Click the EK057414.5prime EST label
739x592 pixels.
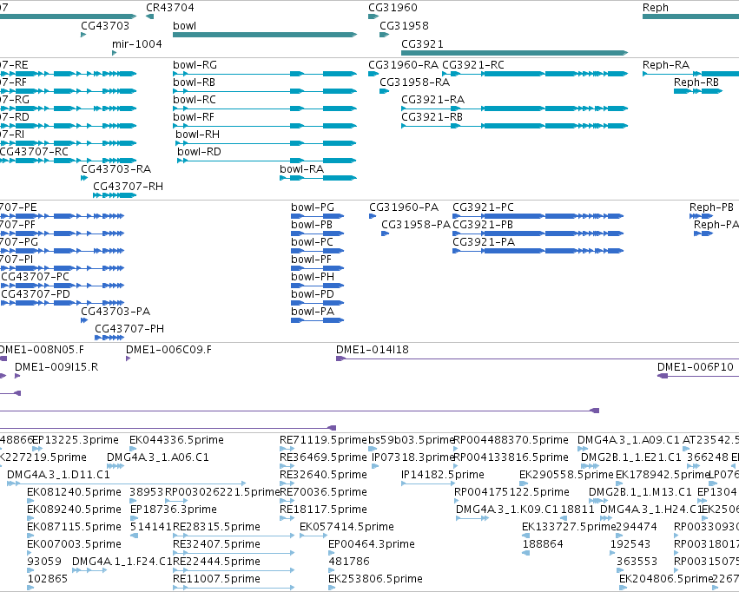346,528
